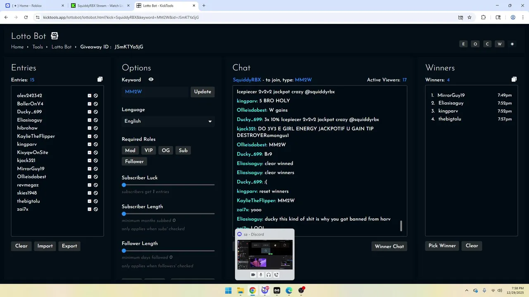Export entries
Image resolution: width=529 pixels, height=297 pixels.
[x=69, y=246]
